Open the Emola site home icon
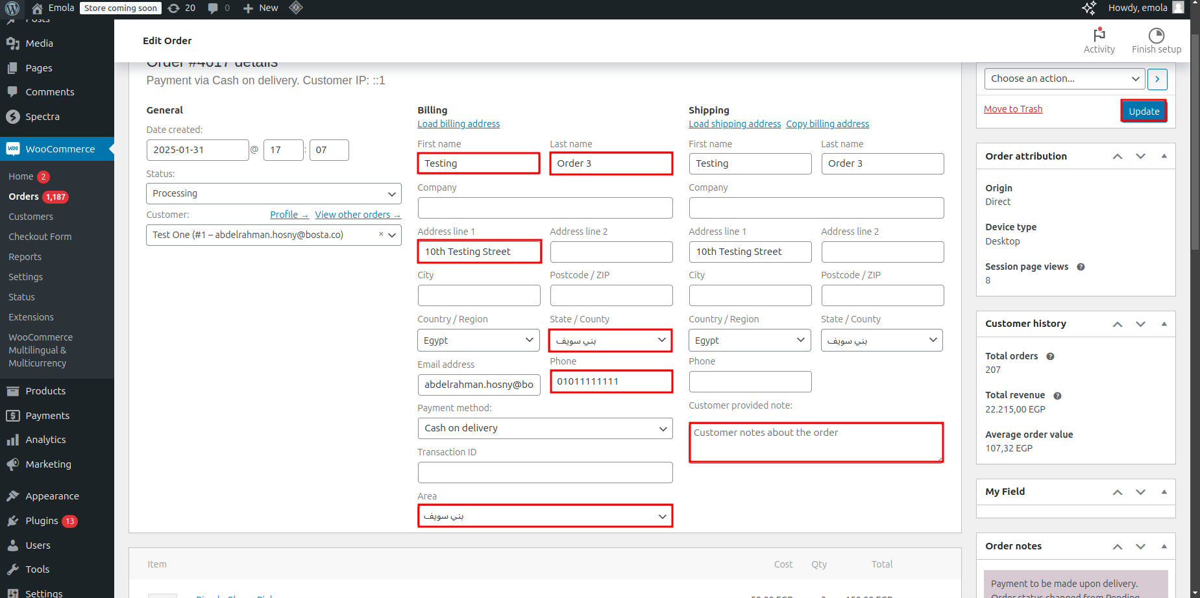This screenshot has width=1200, height=598. pos(37,8)
